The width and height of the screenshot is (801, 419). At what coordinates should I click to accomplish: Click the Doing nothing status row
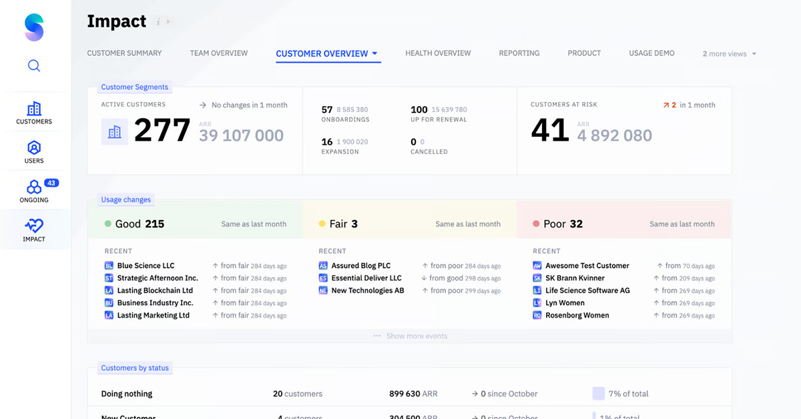point(127,394)
